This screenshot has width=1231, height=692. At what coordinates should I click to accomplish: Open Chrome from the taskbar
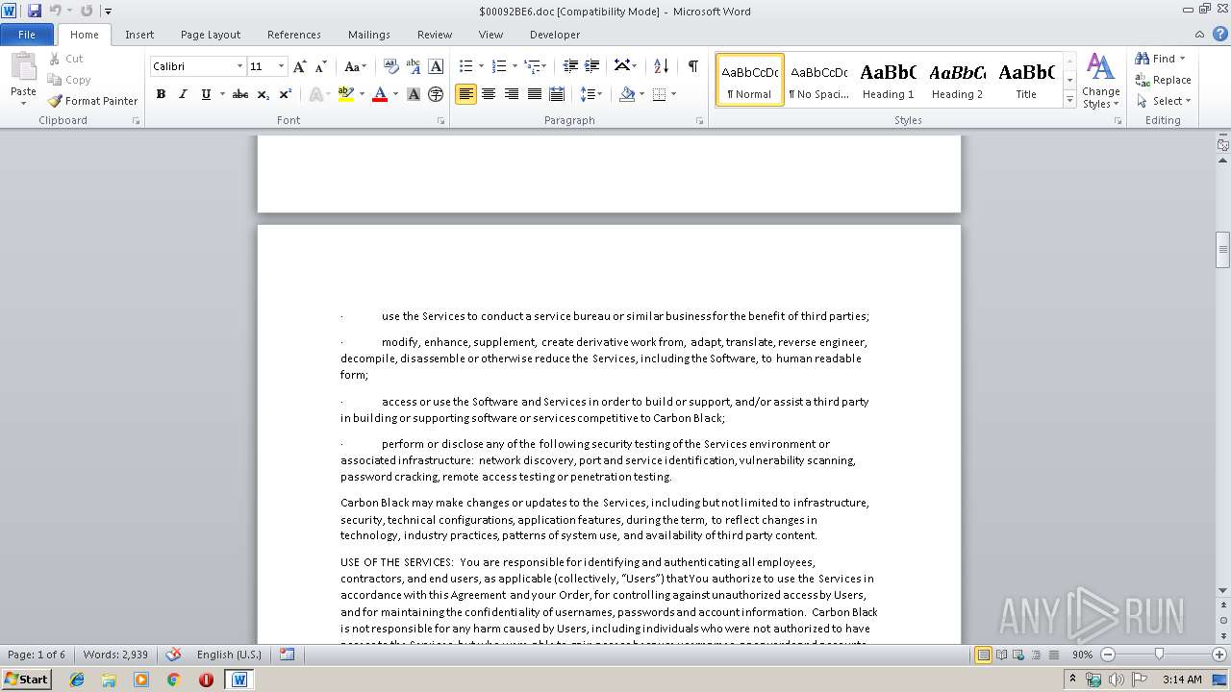173,680
